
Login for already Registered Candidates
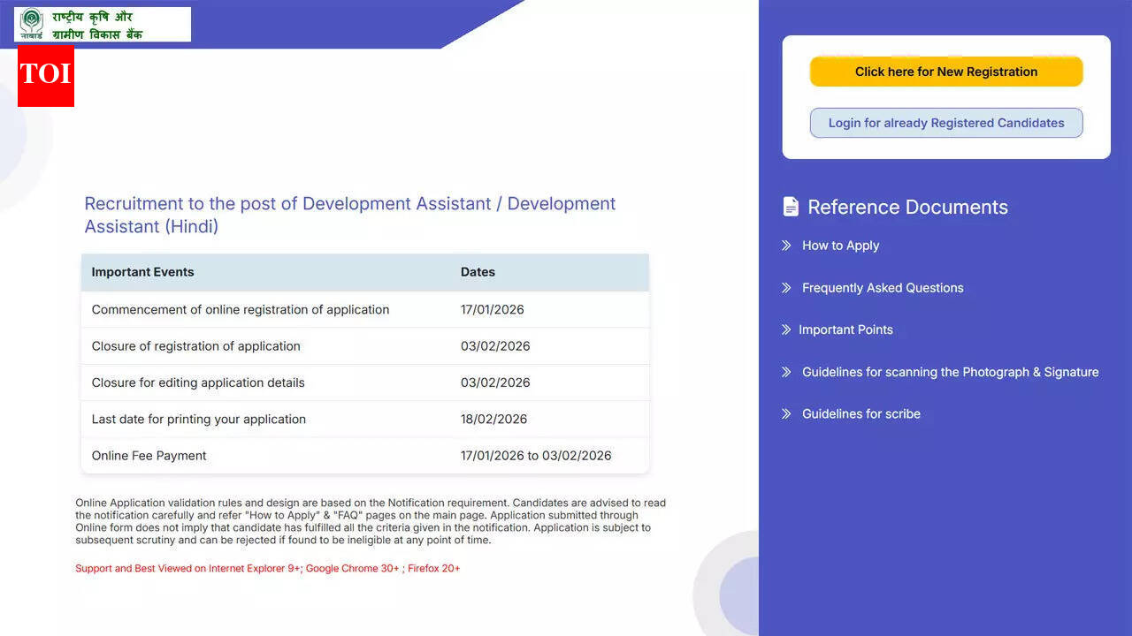point(946,123)
